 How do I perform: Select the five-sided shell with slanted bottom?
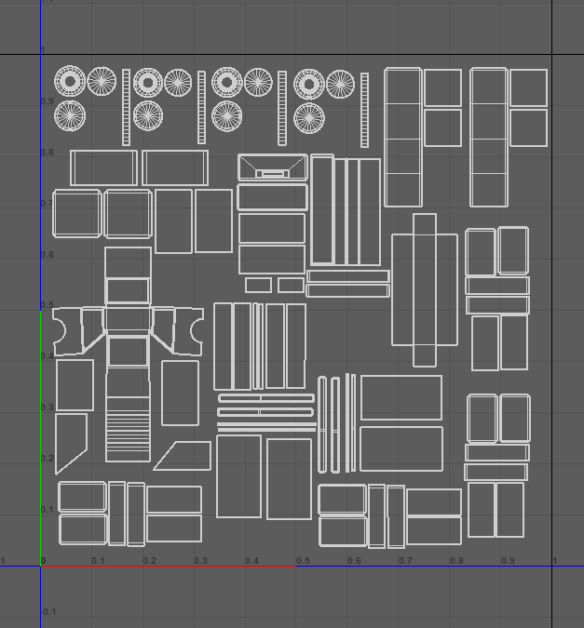pyautogui.click(x=71, y=443)
